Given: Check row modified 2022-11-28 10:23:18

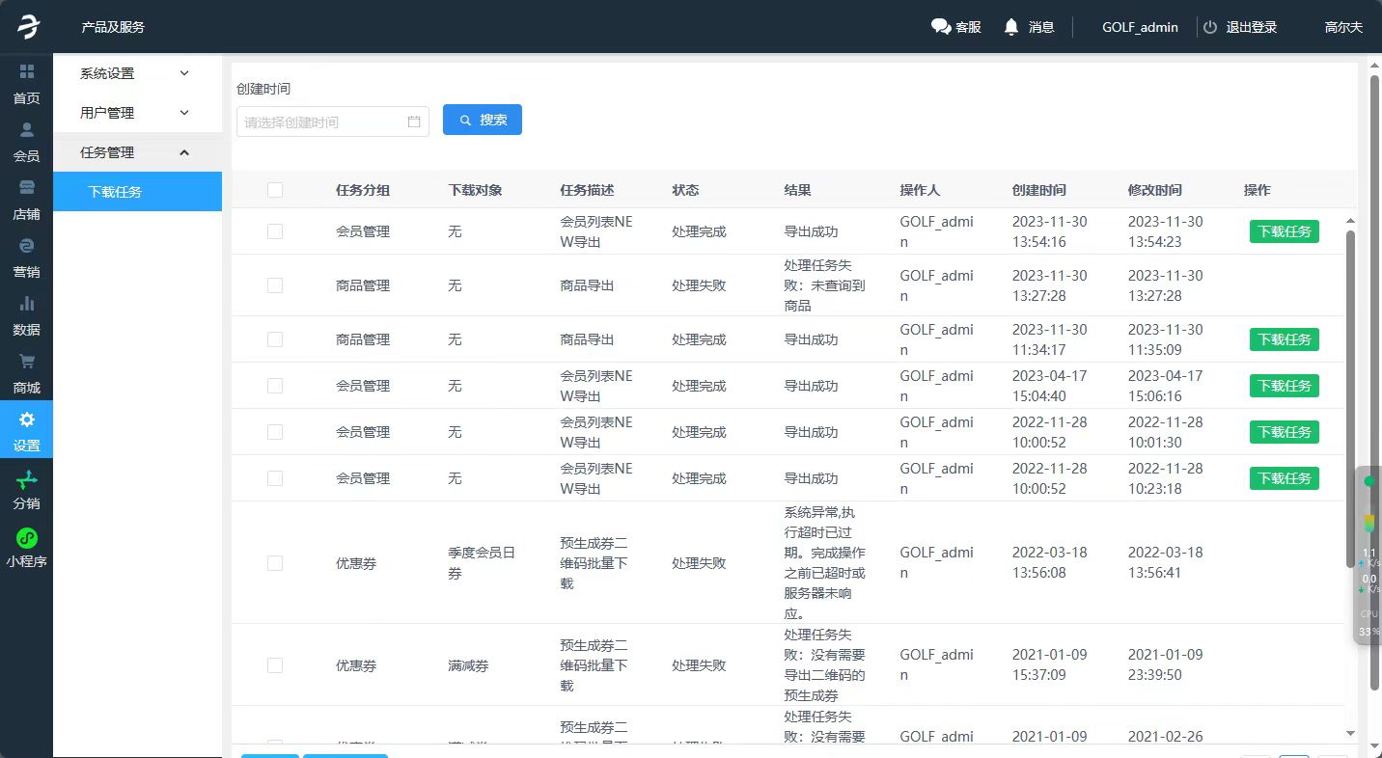Looking at the screenshot, I should tap(275, 478).
